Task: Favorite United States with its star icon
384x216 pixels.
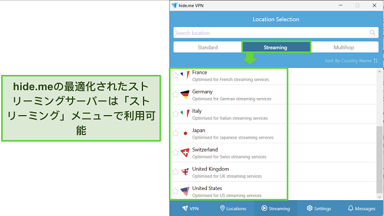Action: pos(175,191)
